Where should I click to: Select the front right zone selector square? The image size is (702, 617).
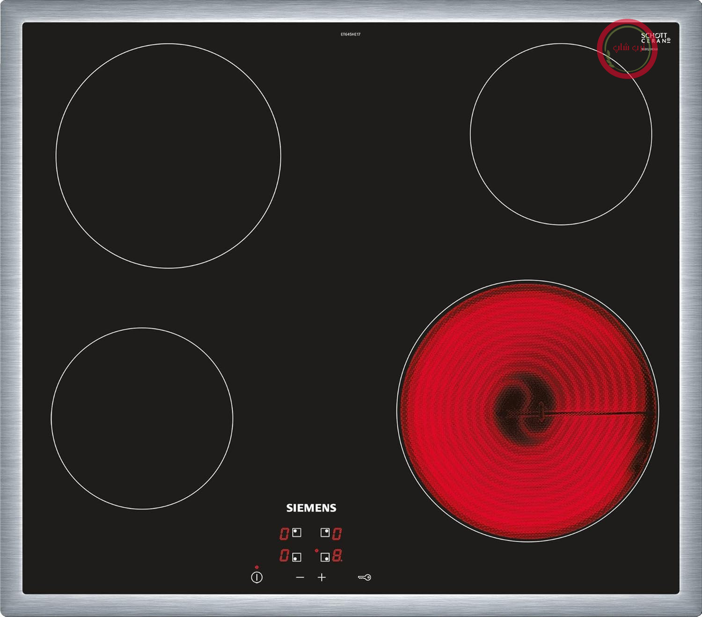tap(325, 557)
